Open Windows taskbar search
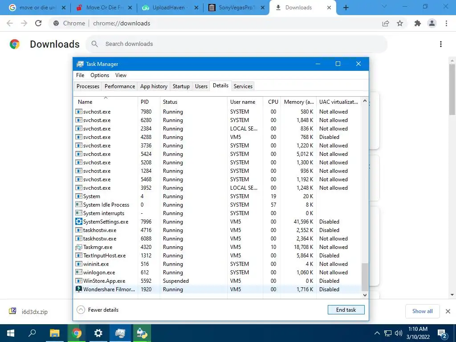 tap(32, 333)
